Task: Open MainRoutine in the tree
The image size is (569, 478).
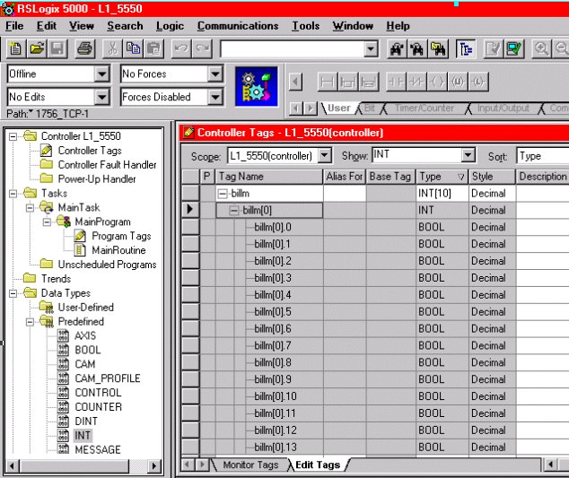Action: coord(118,250)
